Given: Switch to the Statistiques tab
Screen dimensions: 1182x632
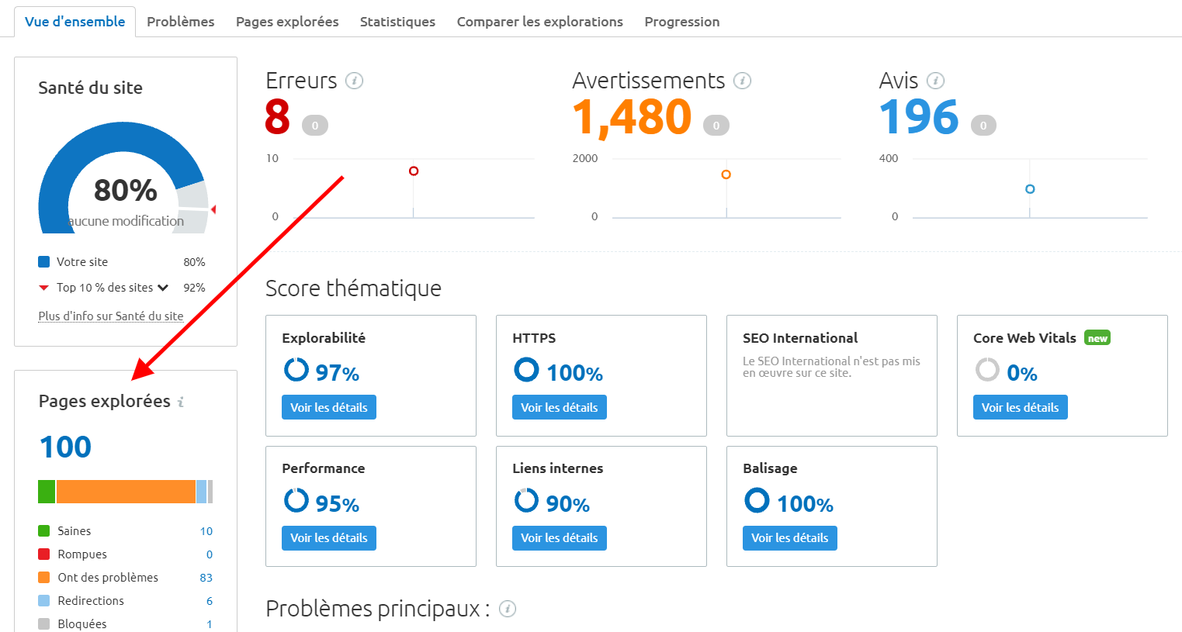Looking at the screenshot, I should [397, 22].
